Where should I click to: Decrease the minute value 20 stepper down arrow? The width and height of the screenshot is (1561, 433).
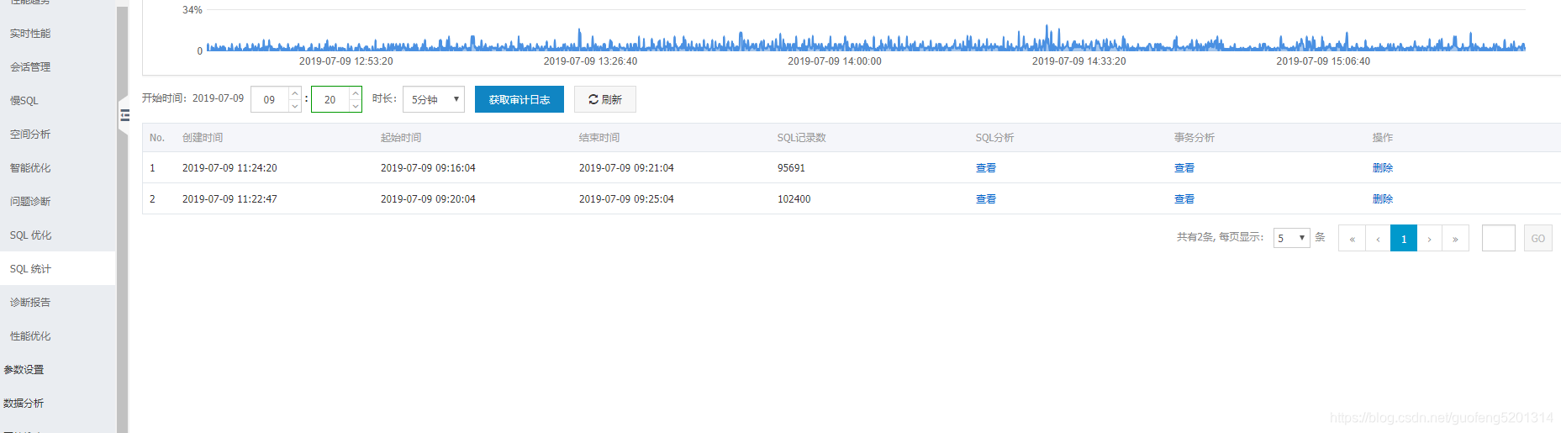point(356,106)
